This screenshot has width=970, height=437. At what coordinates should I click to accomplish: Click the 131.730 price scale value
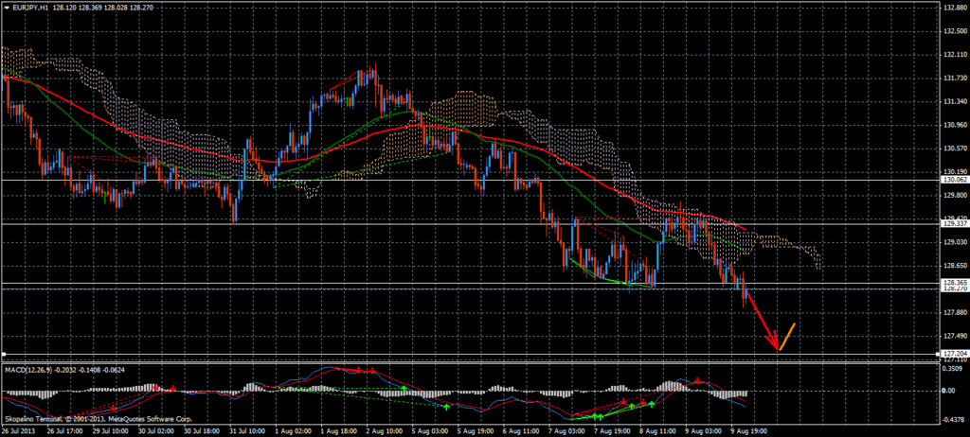click(953, 78)
